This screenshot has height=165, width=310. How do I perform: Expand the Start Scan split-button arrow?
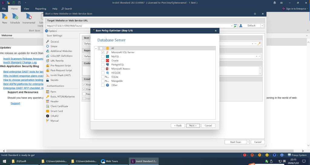248,142
